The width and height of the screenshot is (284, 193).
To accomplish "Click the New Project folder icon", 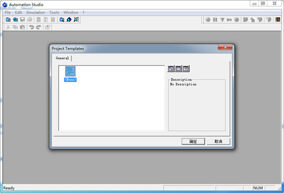I will click(8, 19).
